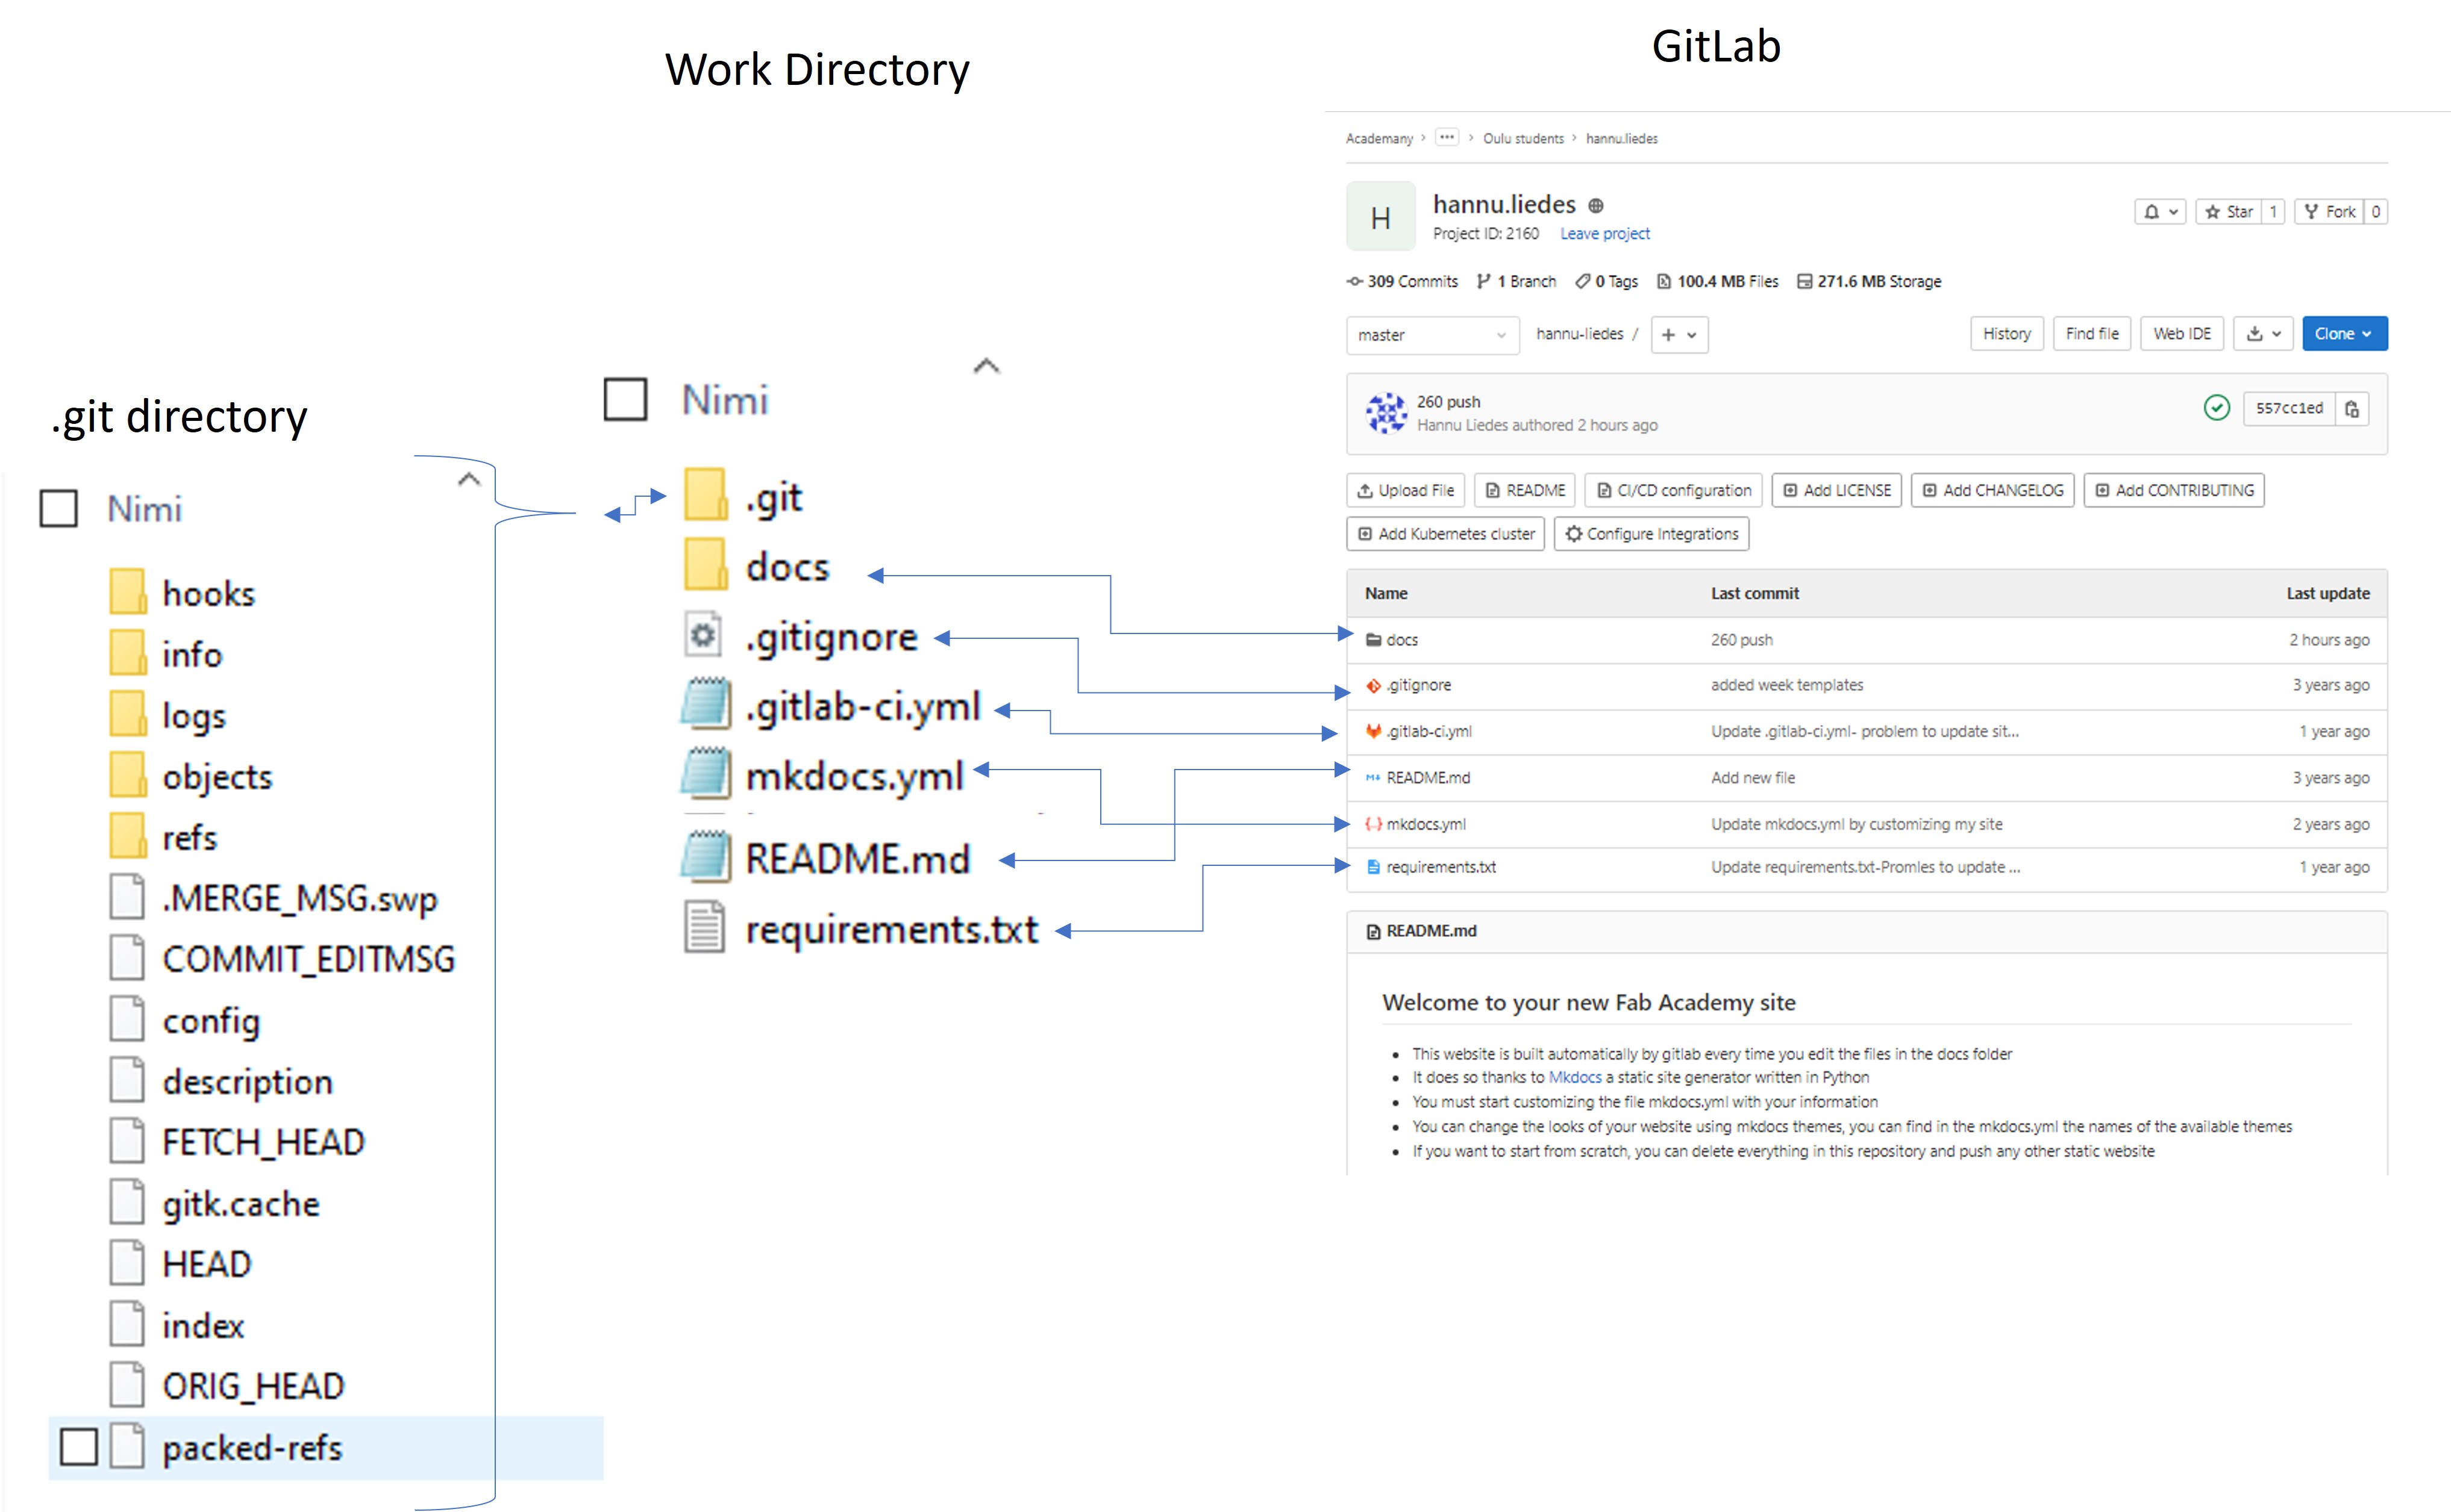Select the mkdocs.yml notepad file icon
This screenshot has height=1512, width=2451.
(x=706, y=774)
